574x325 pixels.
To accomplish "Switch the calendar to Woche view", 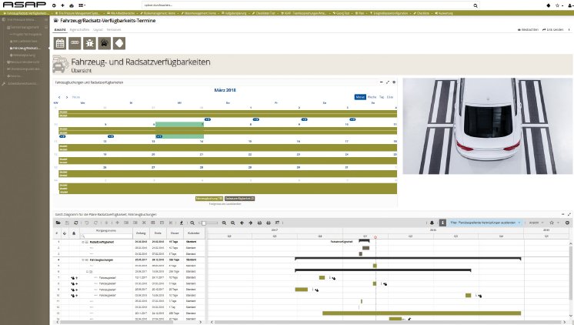I will pyautogui.click(x=372, y=97).
